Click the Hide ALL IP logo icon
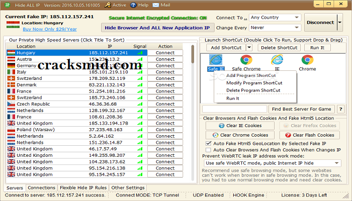Screen dimensions: 352x201 (x=7, y=5)
